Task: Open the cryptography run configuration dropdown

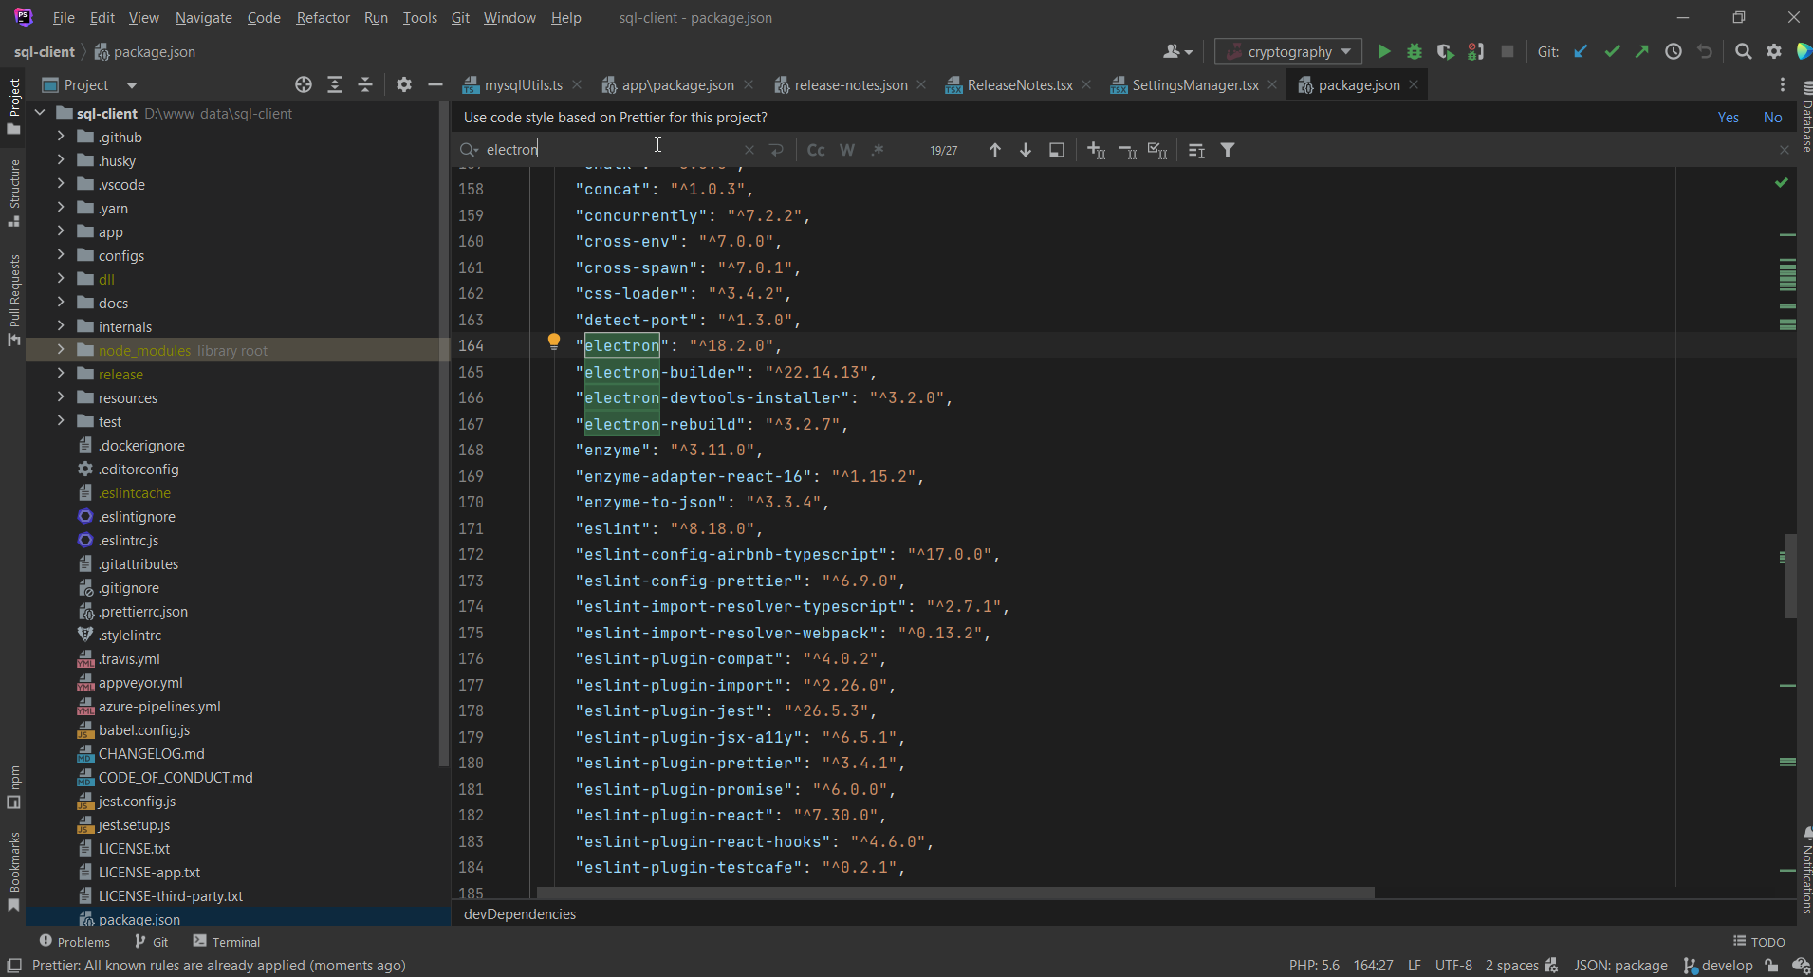Action: [1288, 52]
